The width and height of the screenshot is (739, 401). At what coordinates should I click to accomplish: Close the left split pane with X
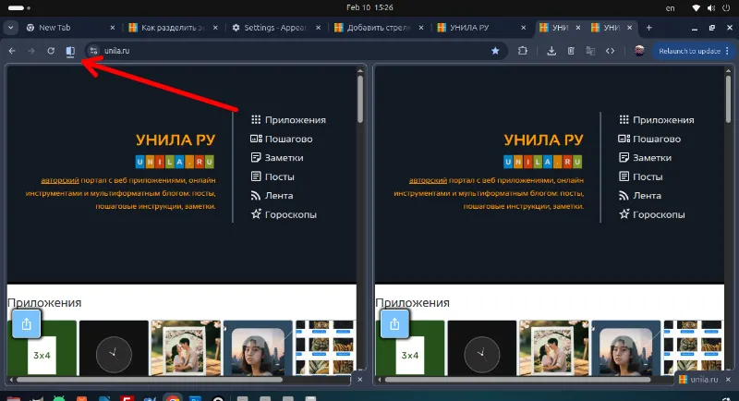click(x=360, y=380)
